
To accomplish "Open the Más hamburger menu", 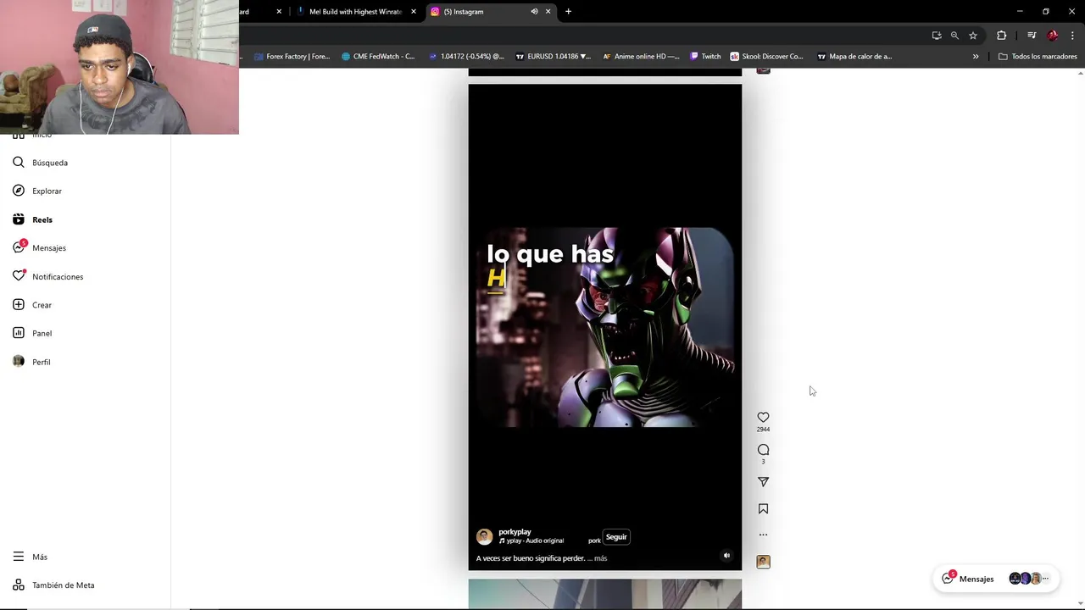I will click(19, 557).
